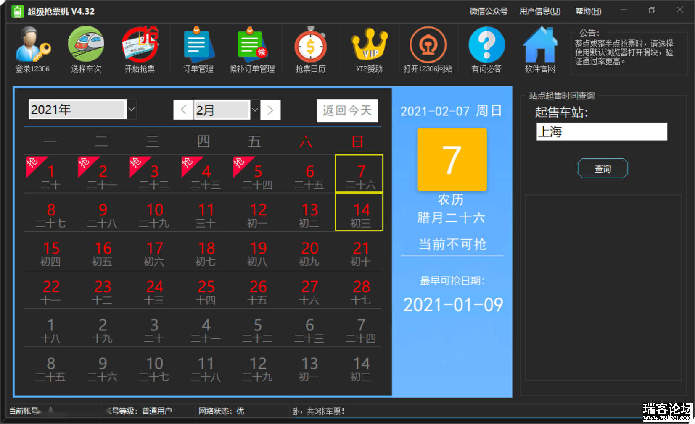Open the 抢票日历 calendar icon

310,50
